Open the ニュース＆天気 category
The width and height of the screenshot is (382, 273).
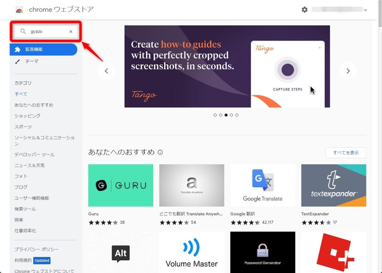[29, 165]
